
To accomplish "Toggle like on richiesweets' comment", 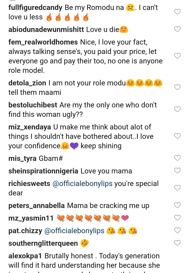I will [178, 188].
